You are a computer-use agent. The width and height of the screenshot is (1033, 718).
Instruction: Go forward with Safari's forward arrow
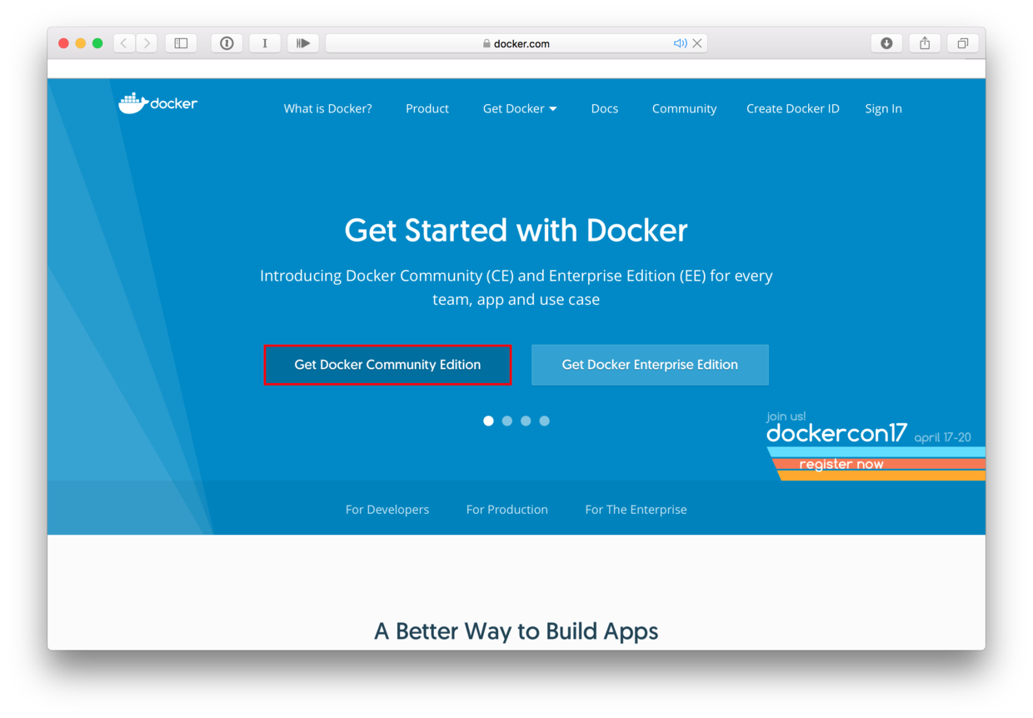pos(147,43)
